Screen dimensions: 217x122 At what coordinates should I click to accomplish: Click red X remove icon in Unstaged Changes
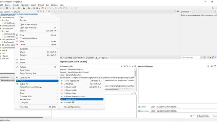(x=127, y=66)
